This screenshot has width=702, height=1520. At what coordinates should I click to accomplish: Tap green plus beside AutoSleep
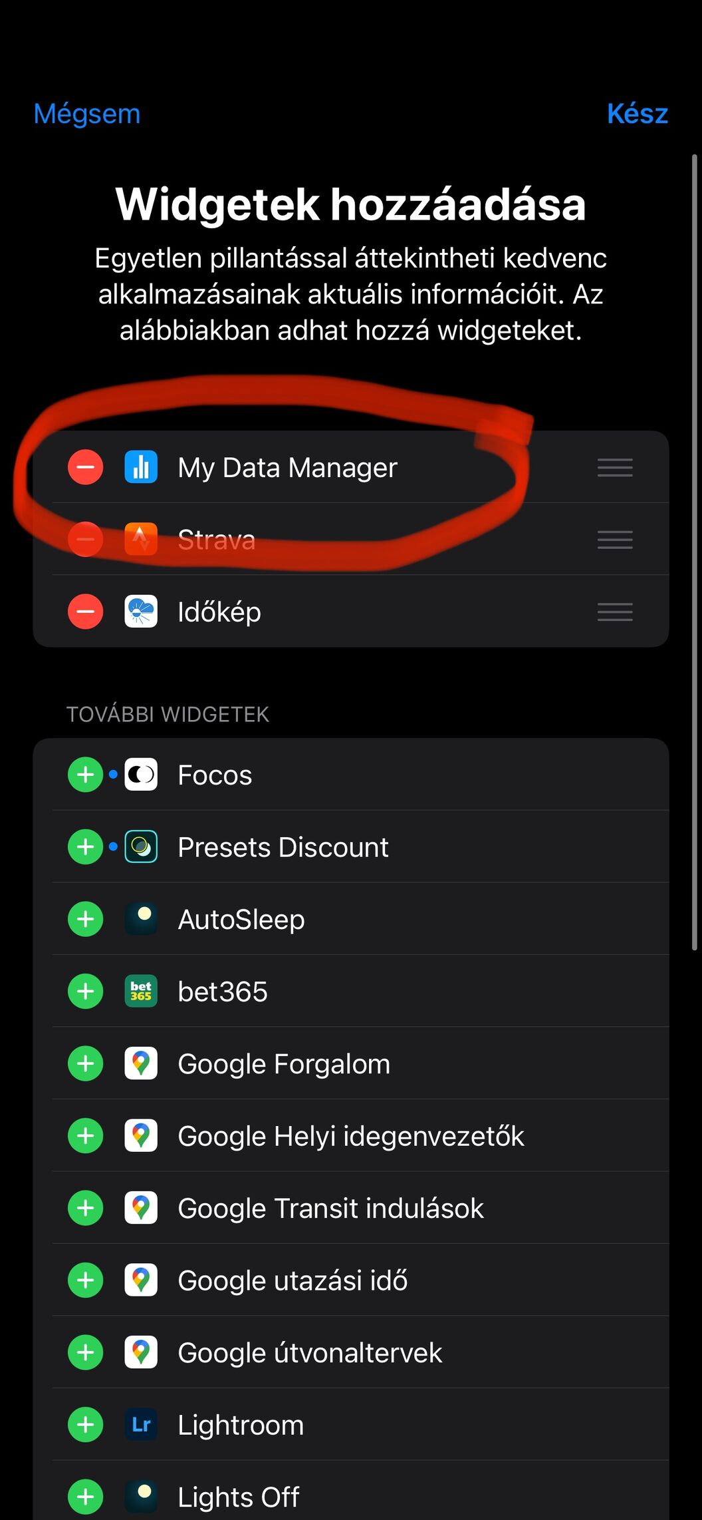[x=86, y=919]
